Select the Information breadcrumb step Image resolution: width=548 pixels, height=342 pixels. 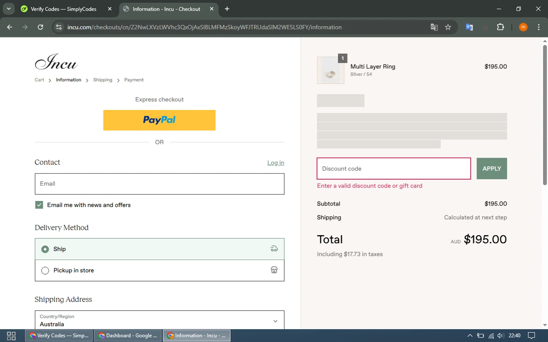(x=69, y=80)
